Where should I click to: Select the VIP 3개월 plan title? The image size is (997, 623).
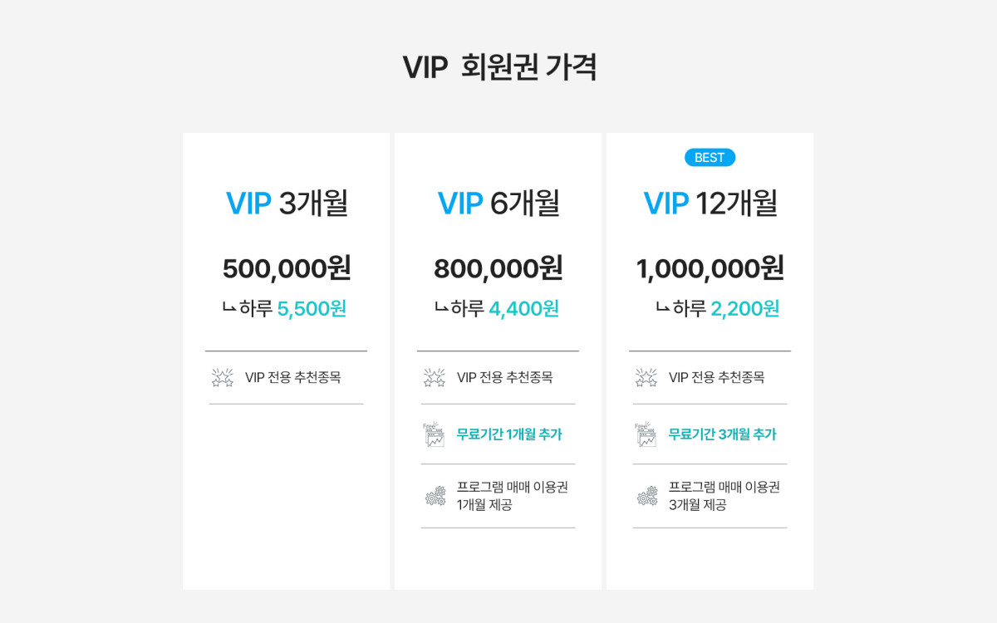(x=287, y=204)
